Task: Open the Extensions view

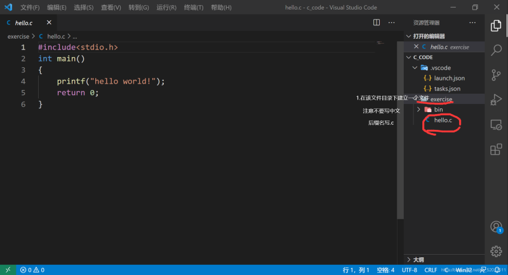Action: 497,150
